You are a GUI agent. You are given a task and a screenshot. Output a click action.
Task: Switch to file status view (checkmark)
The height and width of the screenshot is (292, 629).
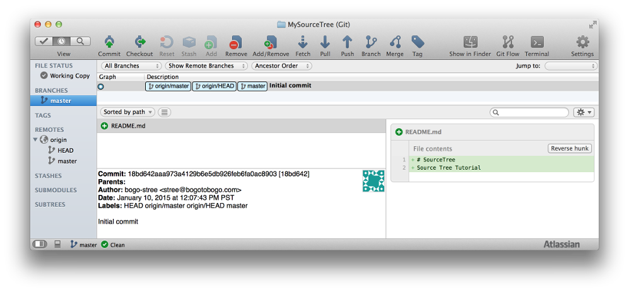[44, 41]
